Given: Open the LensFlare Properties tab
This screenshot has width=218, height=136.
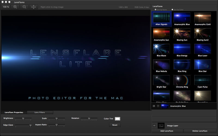Looking at the screenshot, I should [14, 112].
